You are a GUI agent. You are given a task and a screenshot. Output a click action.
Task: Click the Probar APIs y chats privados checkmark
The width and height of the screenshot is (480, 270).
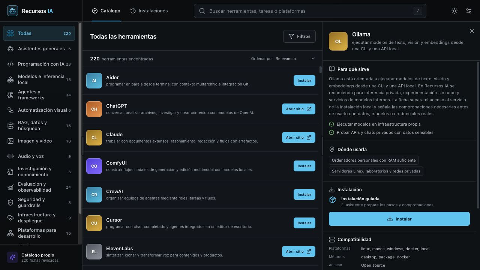coord(331,132)
